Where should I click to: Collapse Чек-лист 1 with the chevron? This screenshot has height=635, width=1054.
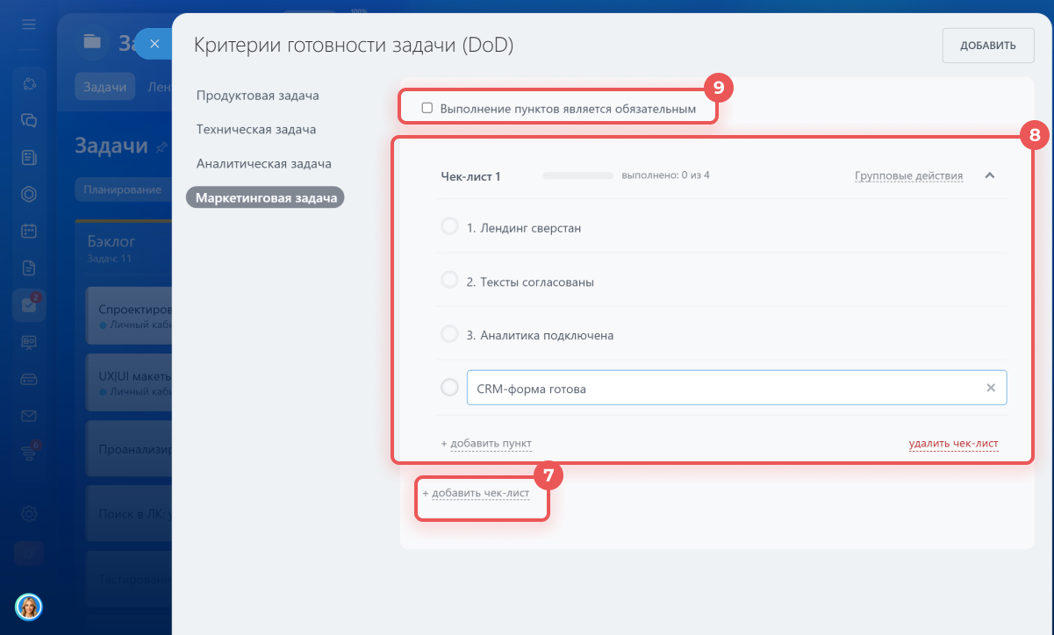(990, 175)
